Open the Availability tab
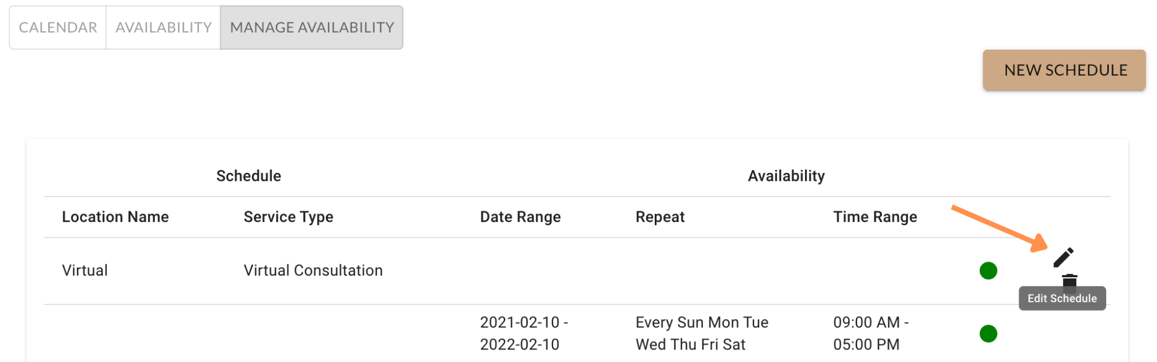 tap(163, 28)
